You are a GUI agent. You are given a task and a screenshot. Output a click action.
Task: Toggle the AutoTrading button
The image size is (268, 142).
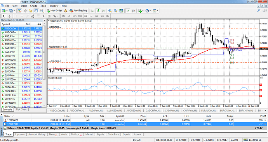[x=78, y=10]
